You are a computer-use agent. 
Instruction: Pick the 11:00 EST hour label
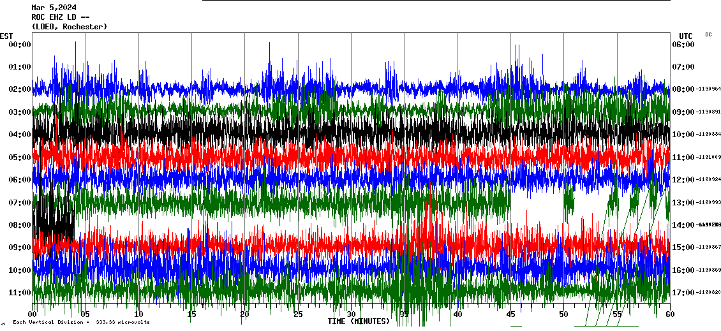point(19,293)
